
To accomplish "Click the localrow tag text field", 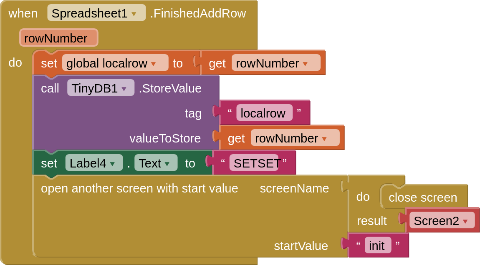I will pos(263,113).
